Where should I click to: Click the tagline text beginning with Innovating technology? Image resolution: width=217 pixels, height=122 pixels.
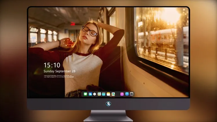59,76
